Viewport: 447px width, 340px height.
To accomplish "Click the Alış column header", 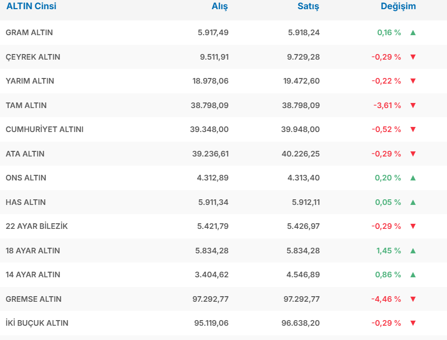I will (x=219, y=7).
